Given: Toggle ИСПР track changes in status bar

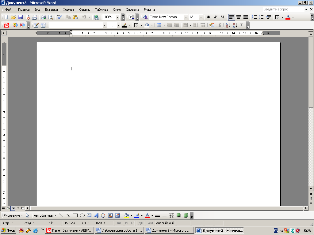Looking at the screenshot, I should (129, 223).
